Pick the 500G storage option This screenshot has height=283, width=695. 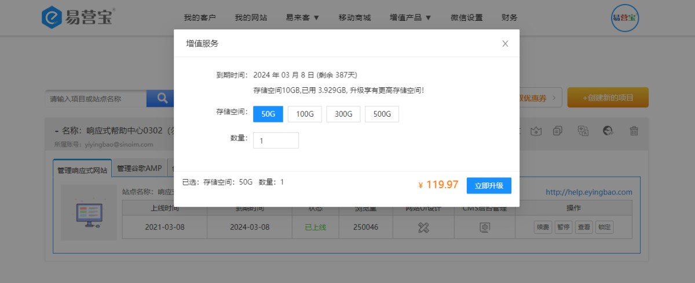pyautogui.click(x=382, y=114)
